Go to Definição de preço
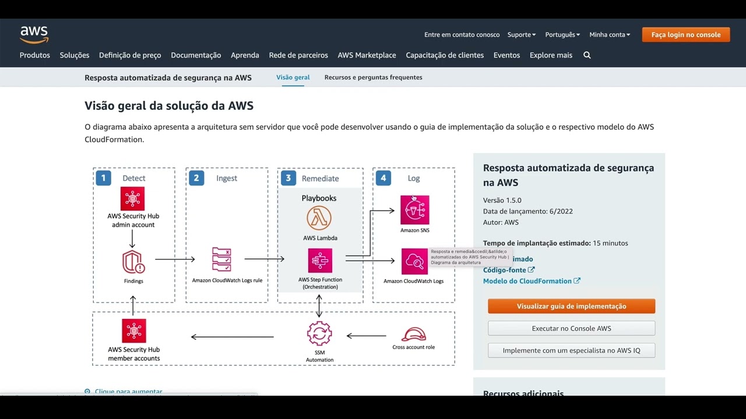Viewport: 746px width, 419px height. tap(130, 55)
